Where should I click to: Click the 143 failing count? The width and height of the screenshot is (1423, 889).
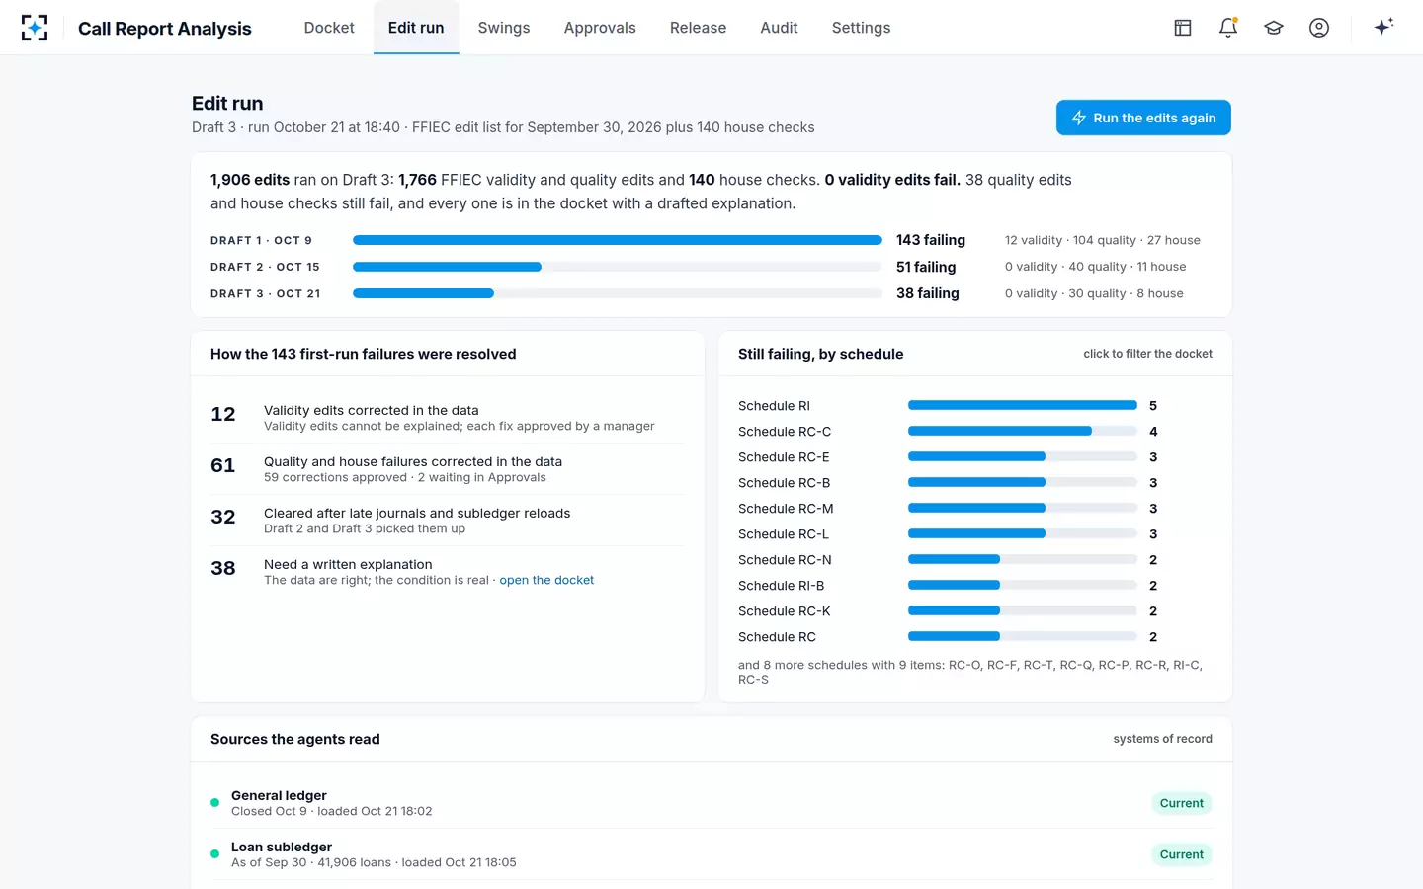[931, 240]
